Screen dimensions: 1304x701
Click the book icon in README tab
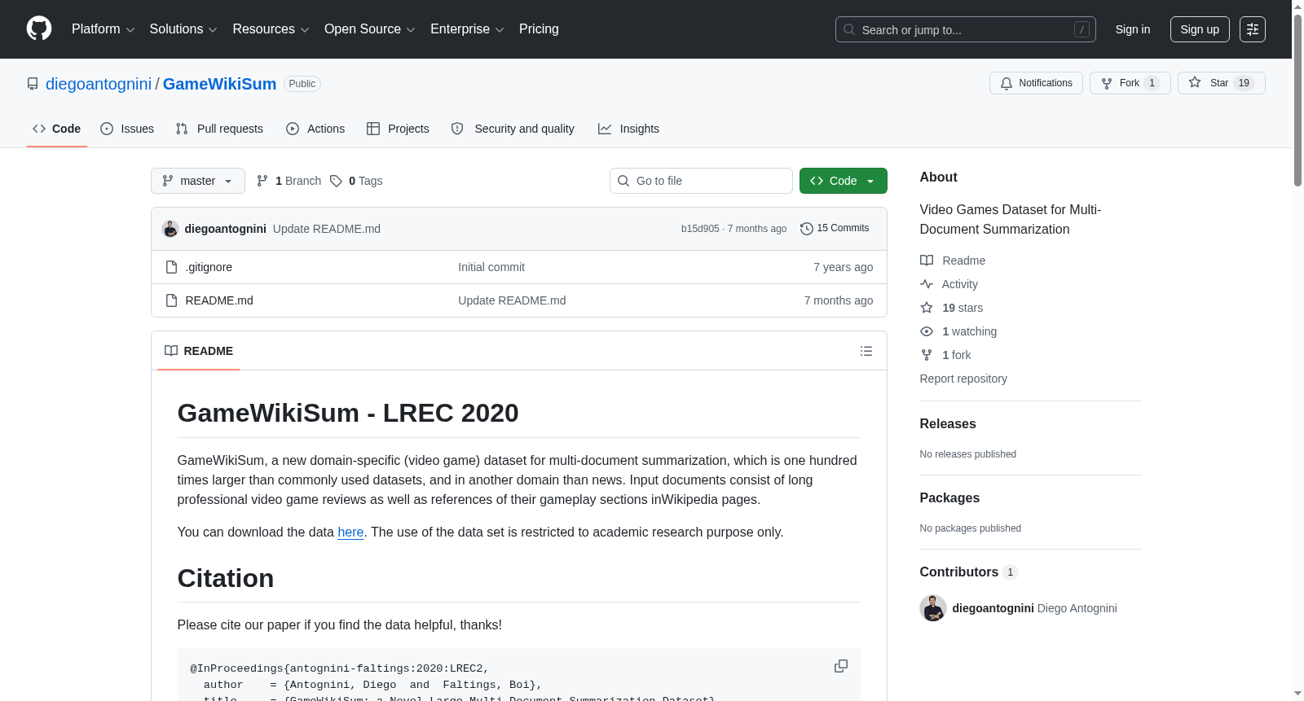[171, 351]
